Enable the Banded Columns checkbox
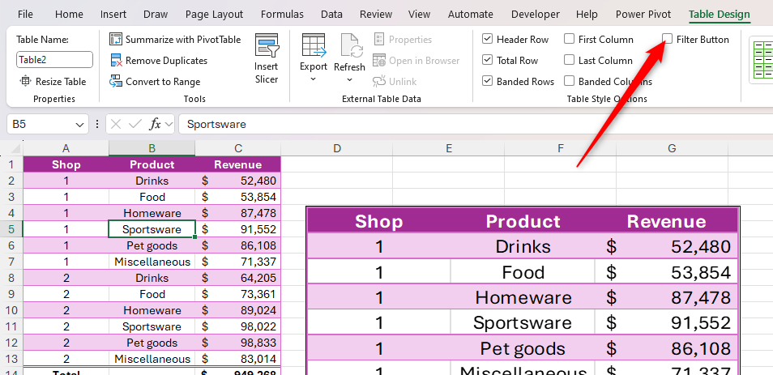 tap(570, 81)
